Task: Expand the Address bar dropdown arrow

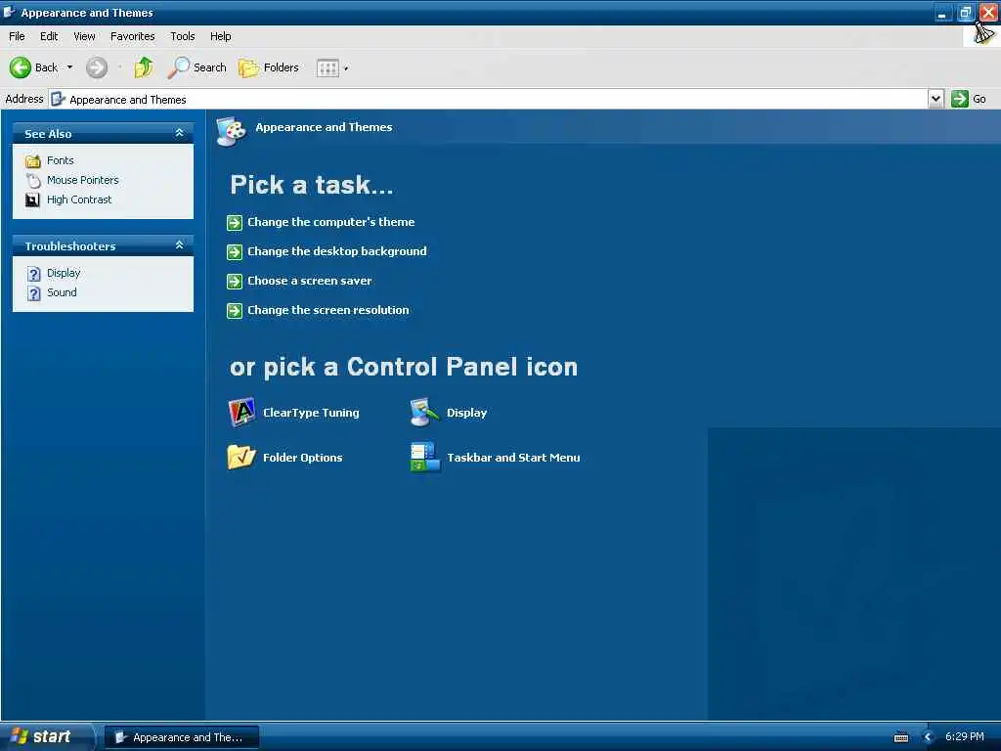Action: pos(936,99)
